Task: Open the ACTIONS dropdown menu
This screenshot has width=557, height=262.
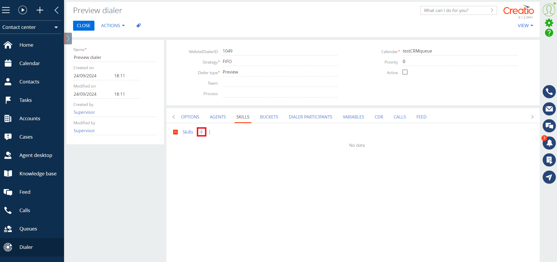Action: (x=113, y=26)
